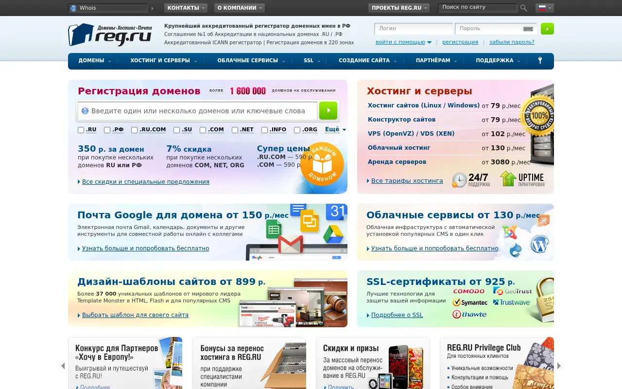622x389 pixels.
Task: Click the orange gift domain badge
Action: [x=322, y=164]
